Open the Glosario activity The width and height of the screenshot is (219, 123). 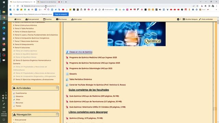coord(73,74)
